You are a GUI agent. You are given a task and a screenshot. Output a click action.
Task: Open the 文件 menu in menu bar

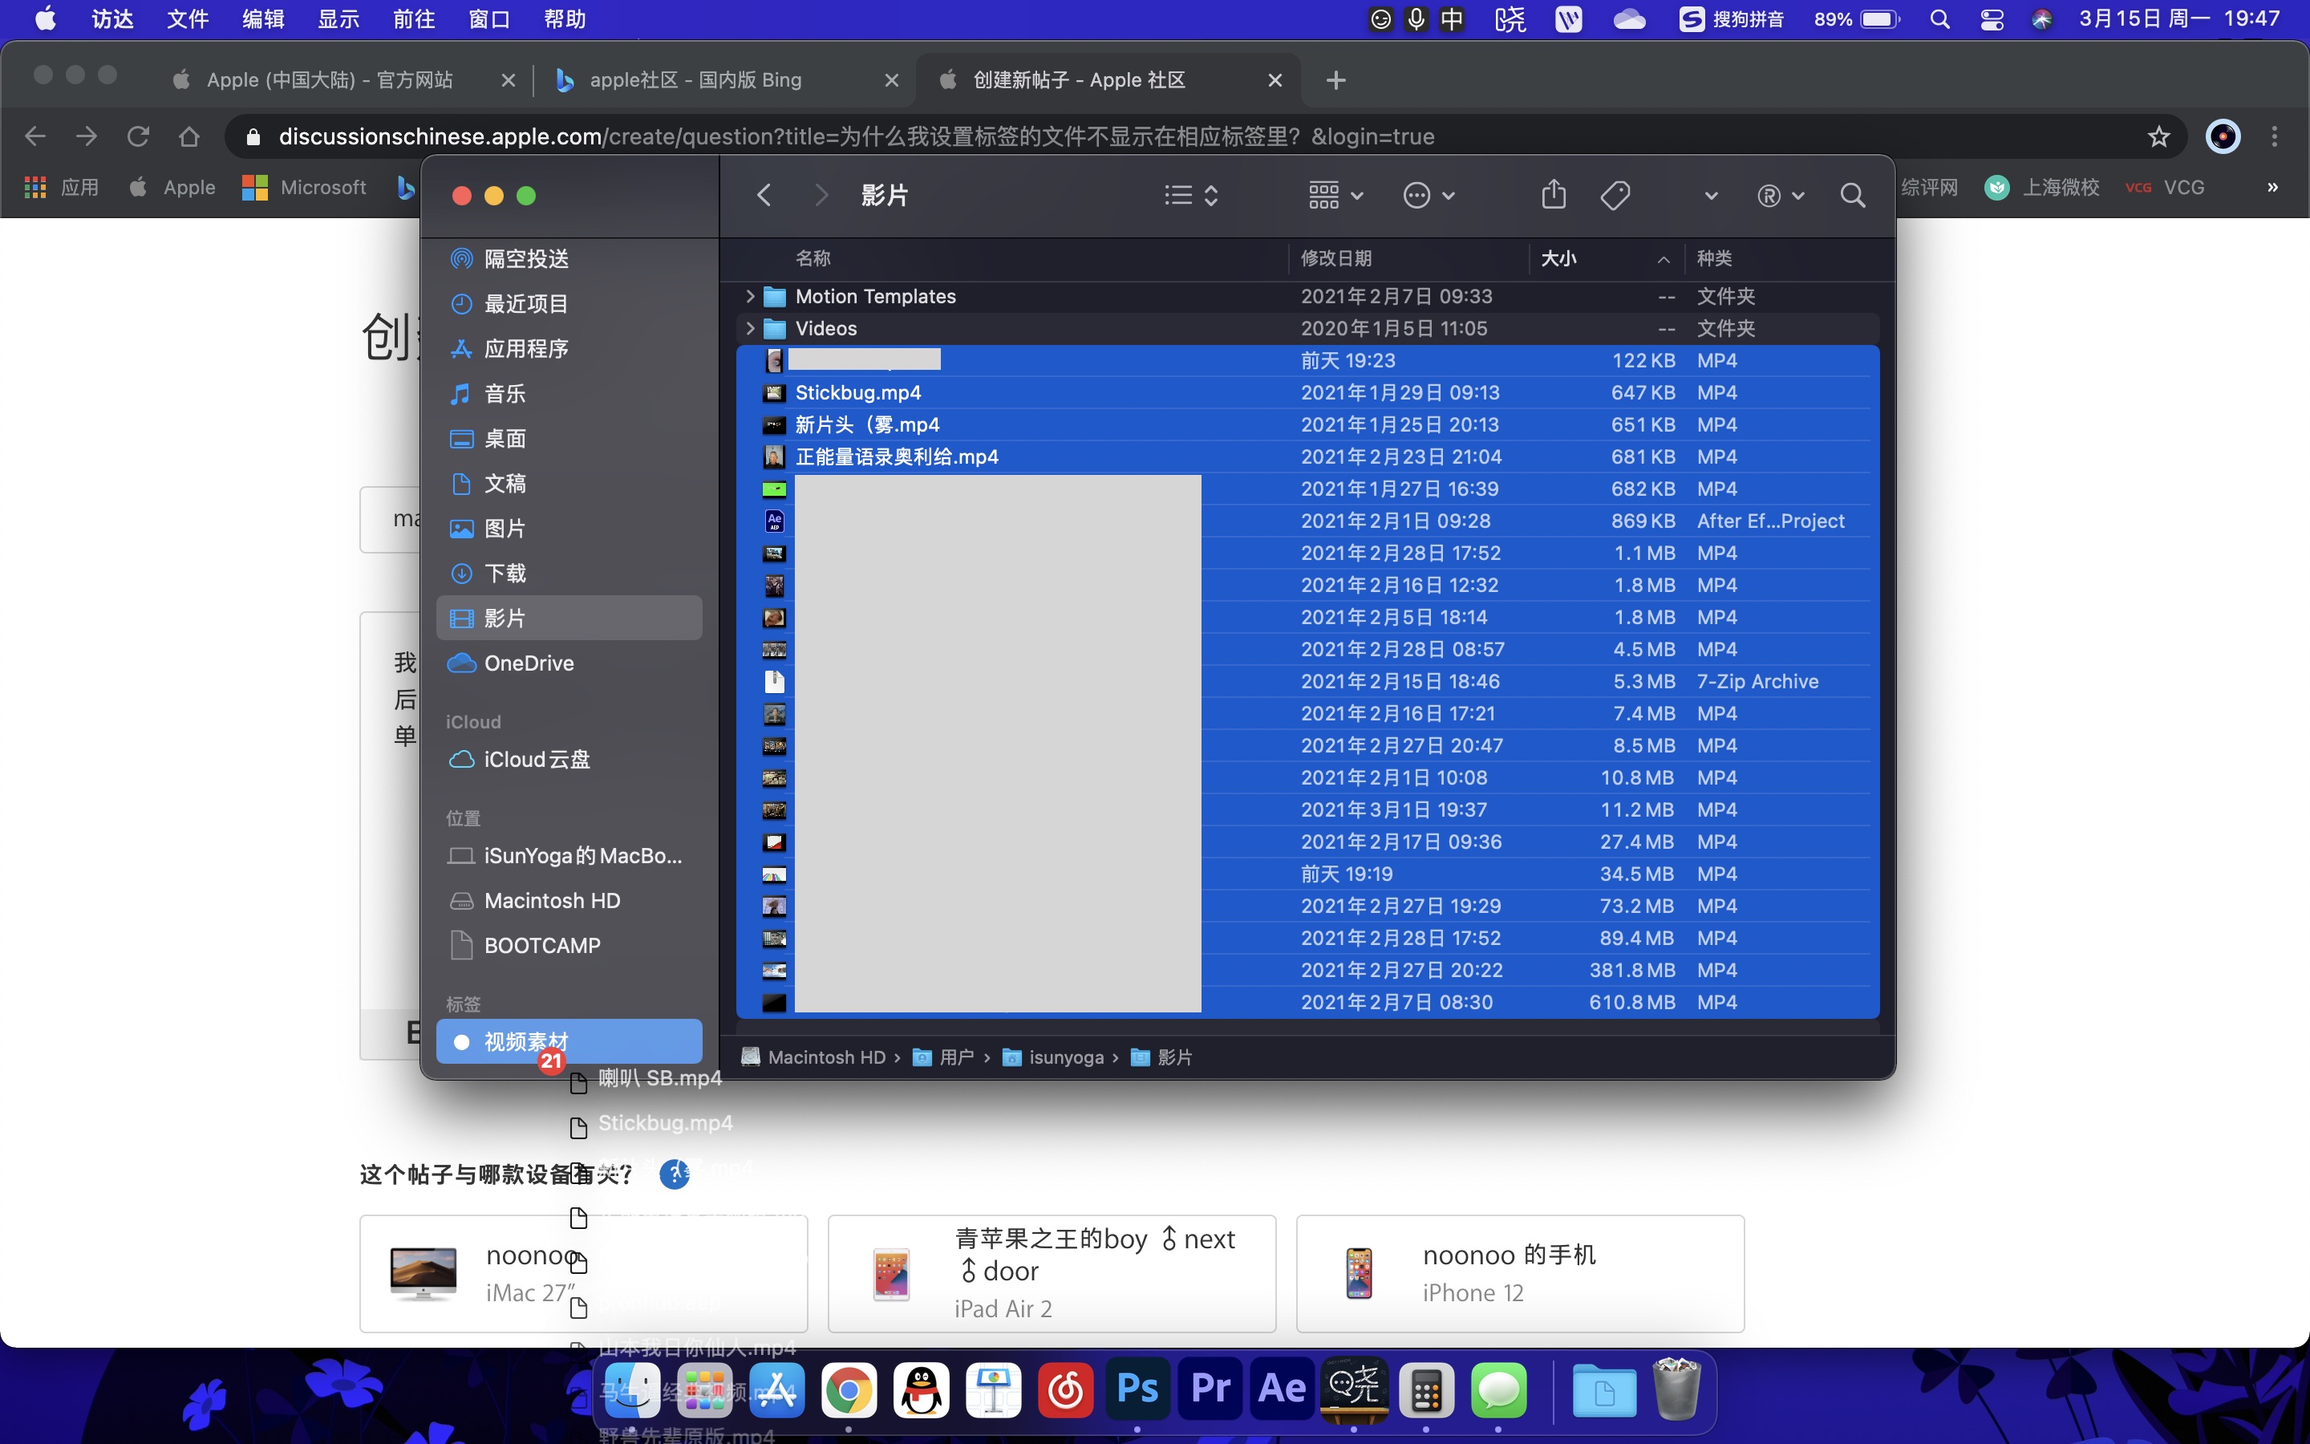click(187, 19)
